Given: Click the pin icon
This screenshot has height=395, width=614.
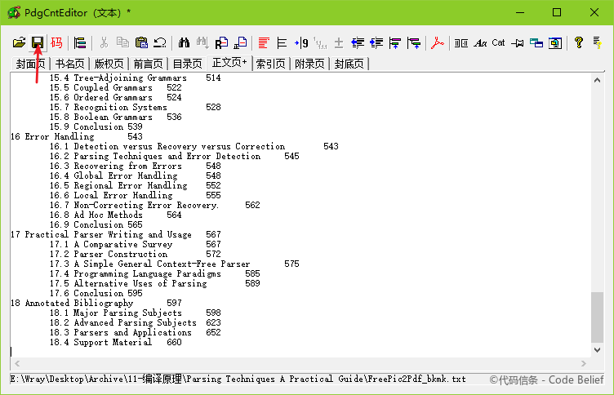Looking at the screenshot, I should coord(518,42).
